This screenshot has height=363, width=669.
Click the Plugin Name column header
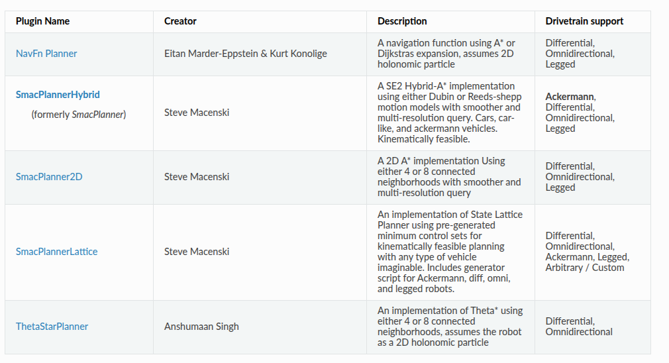click(42, 21)
